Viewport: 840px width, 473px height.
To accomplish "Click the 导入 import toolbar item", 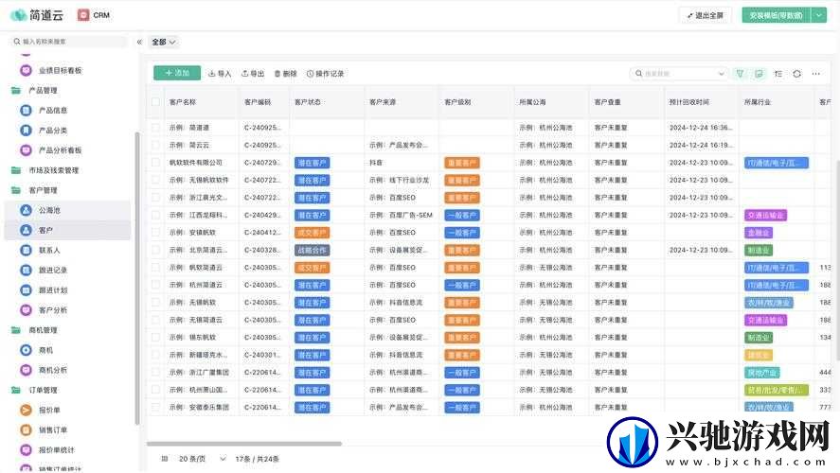I will (x=220, y=73).
